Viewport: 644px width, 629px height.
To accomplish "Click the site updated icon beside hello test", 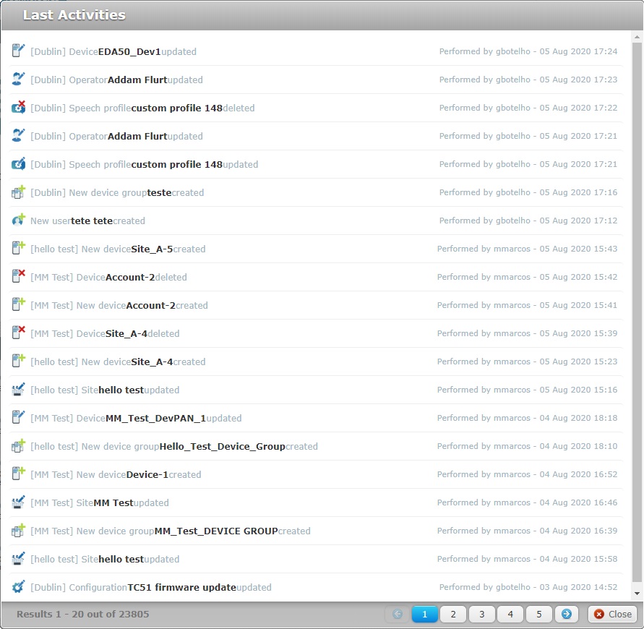I will coord(17,389).
